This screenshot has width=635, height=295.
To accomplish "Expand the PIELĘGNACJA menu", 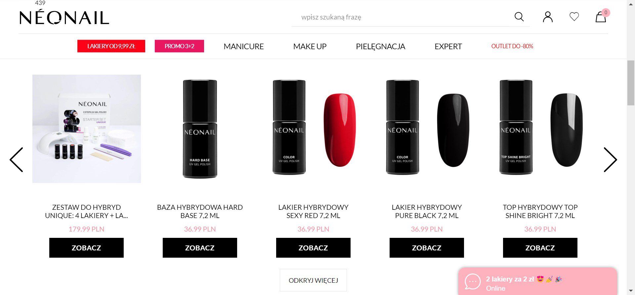I will [x=380, y=47].
